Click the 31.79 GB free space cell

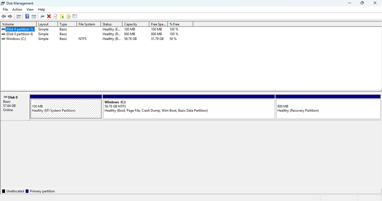157,39
